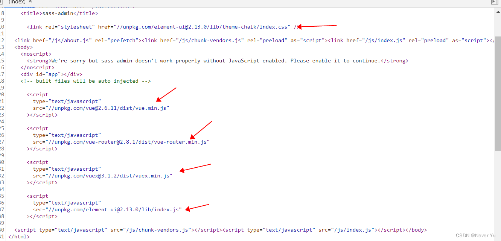Screen dimensions: 501x241
Task: Click the <div id="app"></div> line
Action: (x=51, y=74)
